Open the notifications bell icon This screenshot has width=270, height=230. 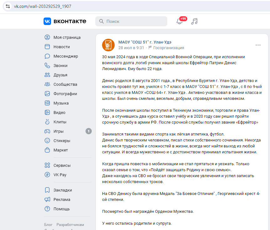(x=179, y=21)
